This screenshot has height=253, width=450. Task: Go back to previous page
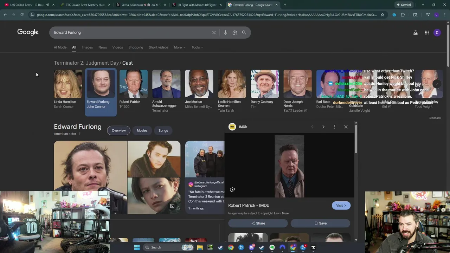coord(5,15)
